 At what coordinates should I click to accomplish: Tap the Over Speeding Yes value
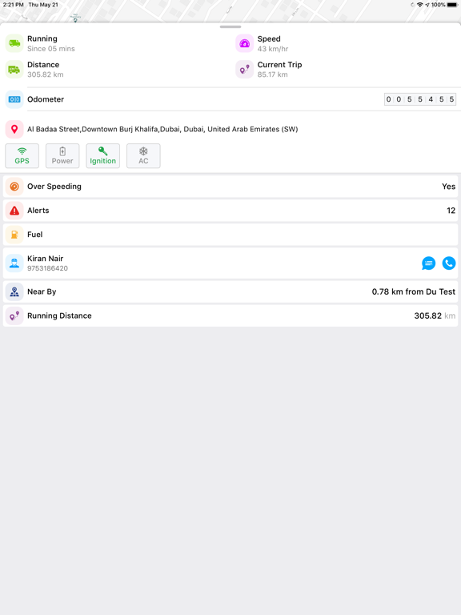pyautogui.click(x=448, y=187)
